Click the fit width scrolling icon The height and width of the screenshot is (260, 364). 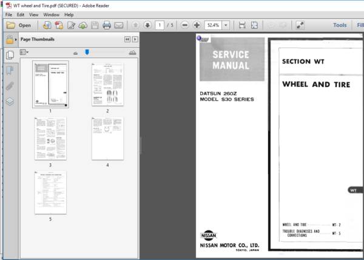242,25
